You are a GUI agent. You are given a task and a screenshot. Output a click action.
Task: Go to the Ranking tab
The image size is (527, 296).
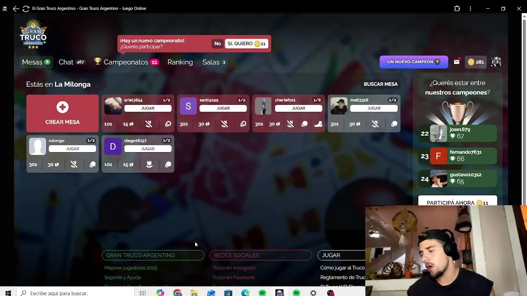coord(180,62)
